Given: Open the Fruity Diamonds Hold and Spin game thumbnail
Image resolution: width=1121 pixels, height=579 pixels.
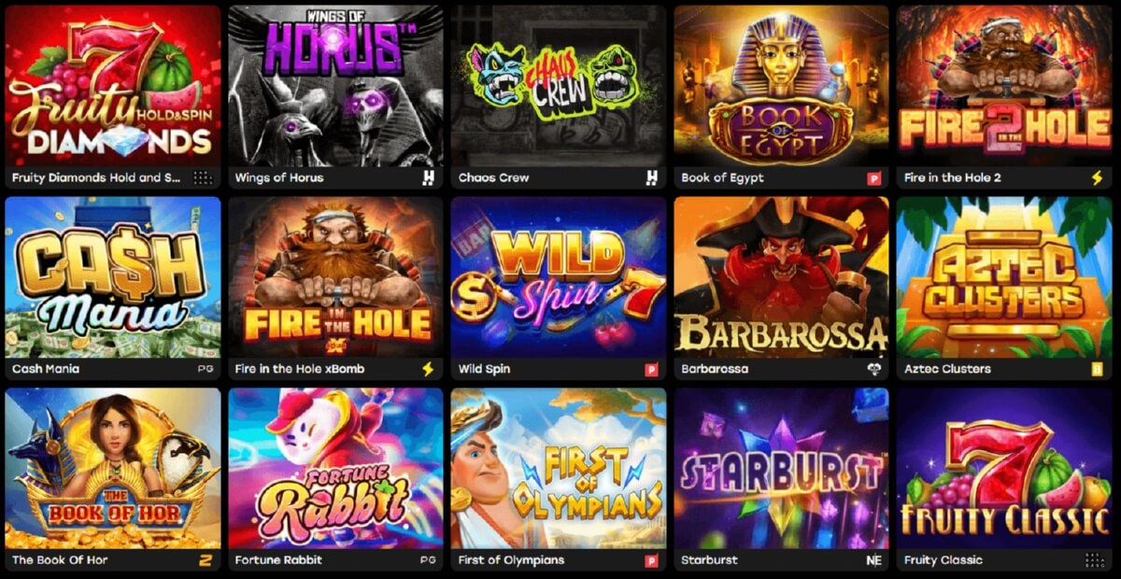Looking at the screenshot, I should (x=113, y=86).
